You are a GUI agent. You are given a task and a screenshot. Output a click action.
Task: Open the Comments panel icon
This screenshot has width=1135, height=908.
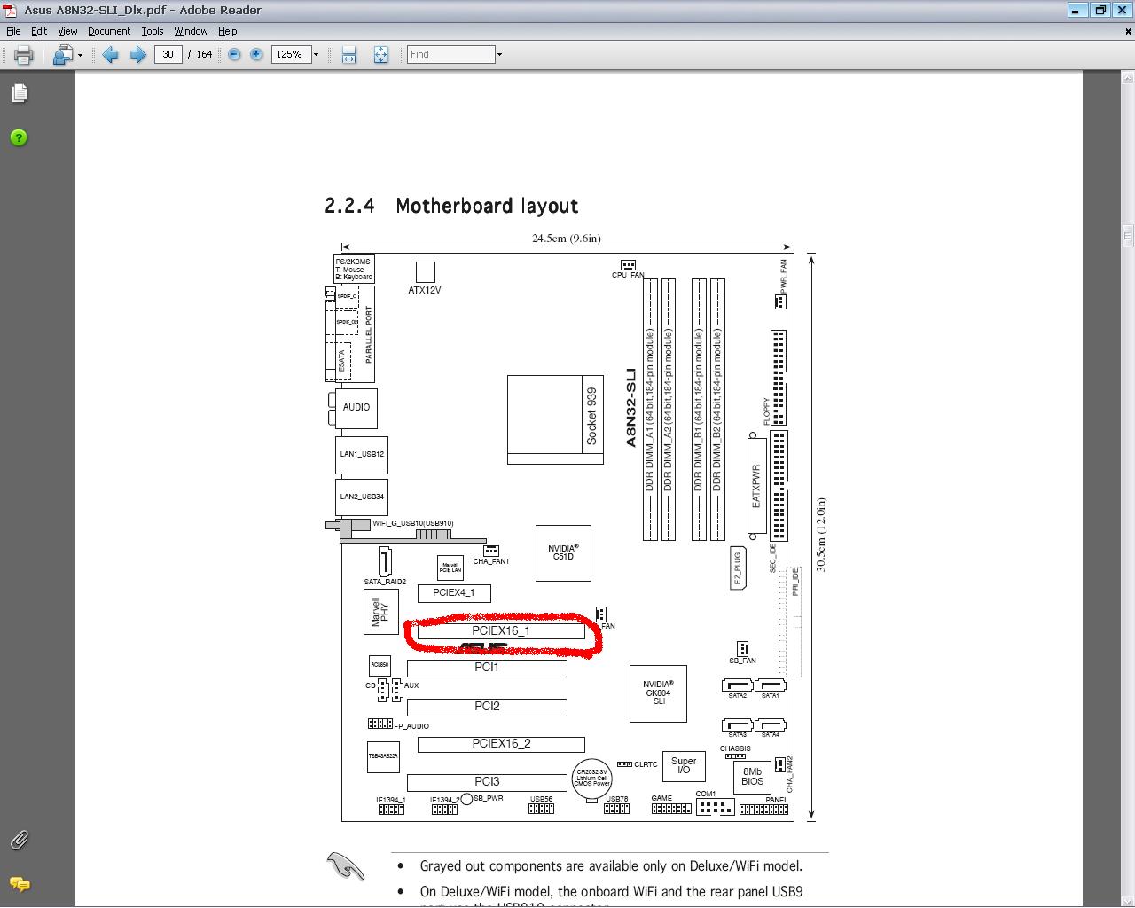pos(19,884)
